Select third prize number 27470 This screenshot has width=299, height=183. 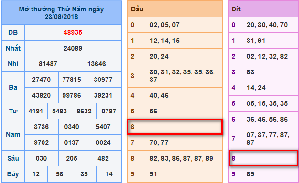(41, 80)
